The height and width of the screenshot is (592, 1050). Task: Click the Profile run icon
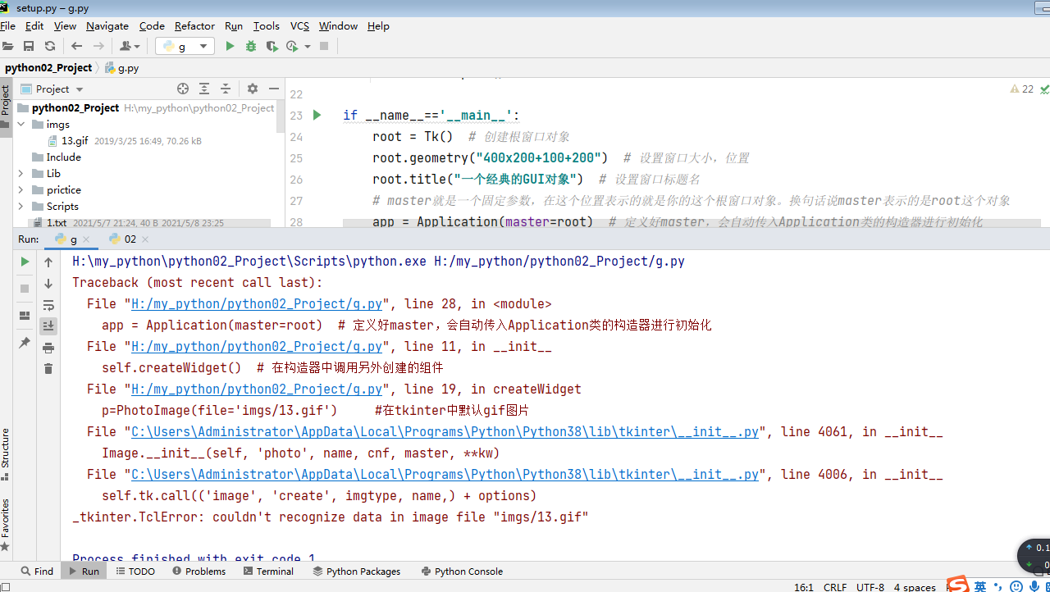(292, 47)
